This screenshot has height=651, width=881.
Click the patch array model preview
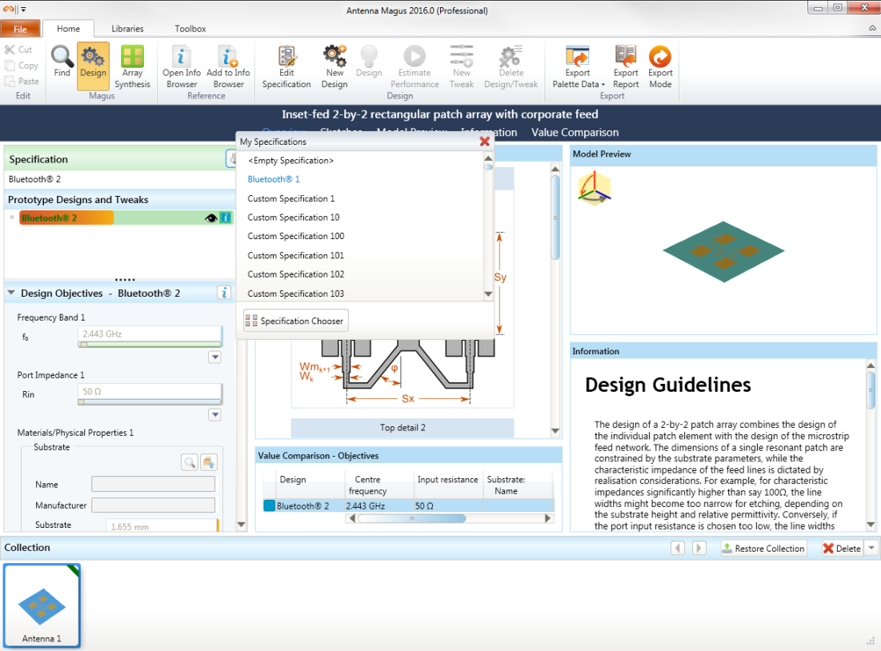tap(723, 251)
